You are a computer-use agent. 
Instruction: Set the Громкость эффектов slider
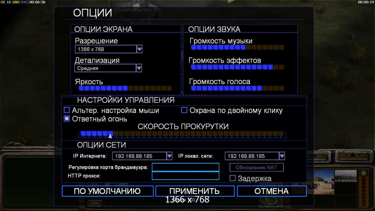coord(238,67)
